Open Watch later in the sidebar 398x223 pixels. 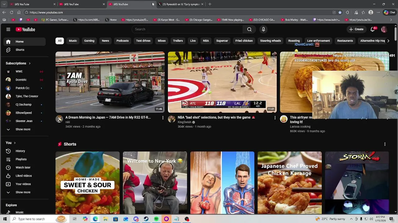[x=25, y=168]
